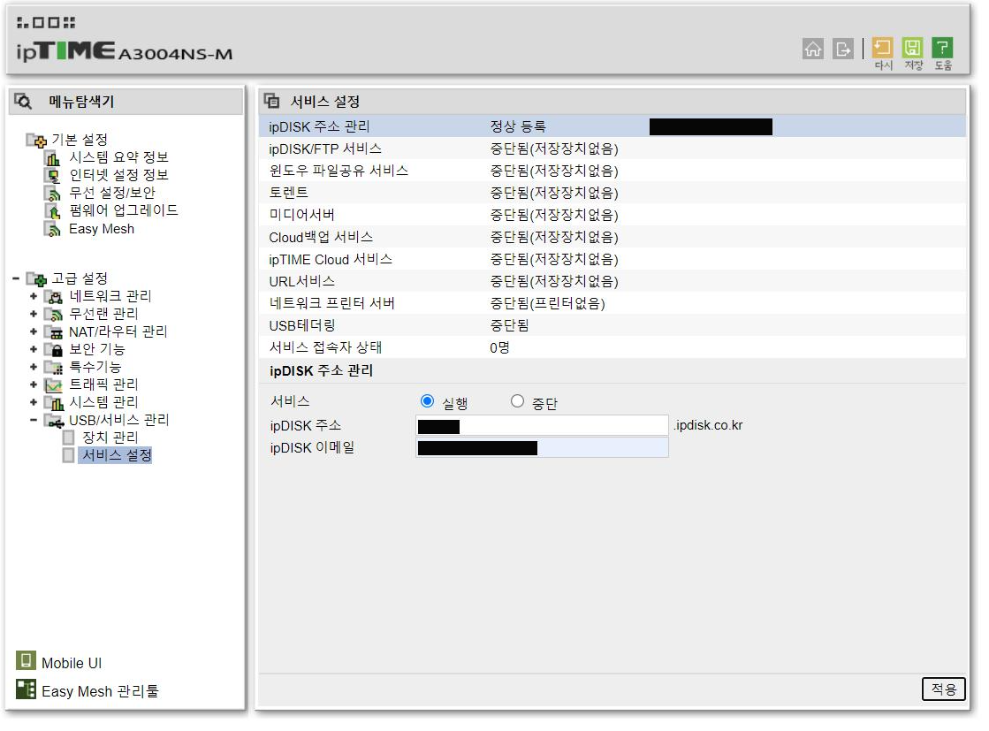
Task: Go to home via house icon
Action: point(812,49)
